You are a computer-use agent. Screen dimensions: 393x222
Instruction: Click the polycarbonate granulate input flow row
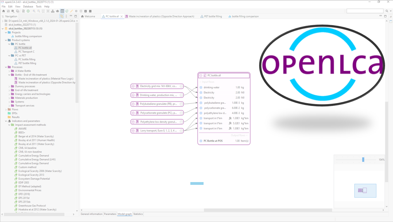click(x=224, y=108)
